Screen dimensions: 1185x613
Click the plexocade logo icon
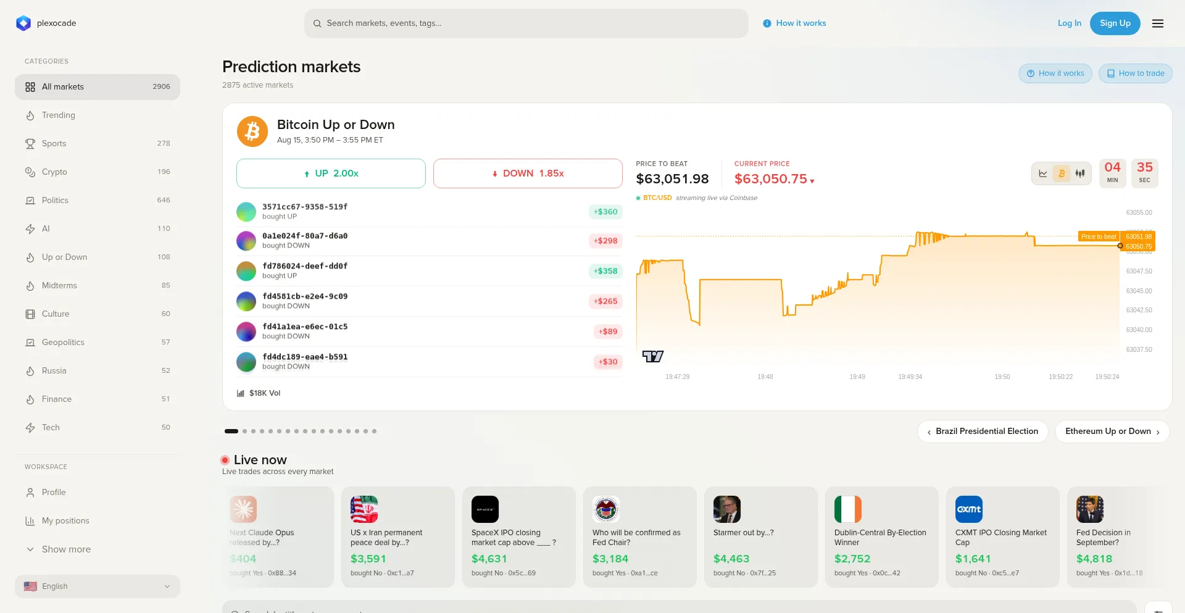(23, 23)
